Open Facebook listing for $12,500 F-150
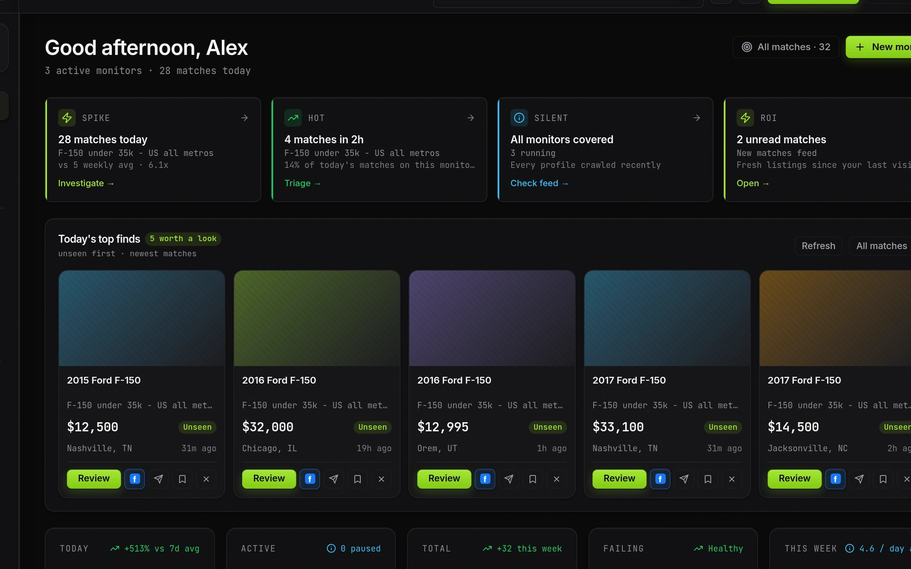 point(134,479)
